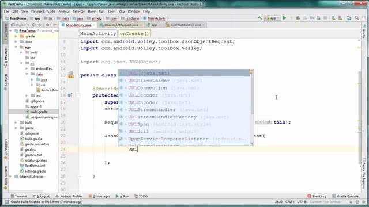Open the Gradle Console
Viewport: 369px width, 207px height.
click(x=345, y=196)
